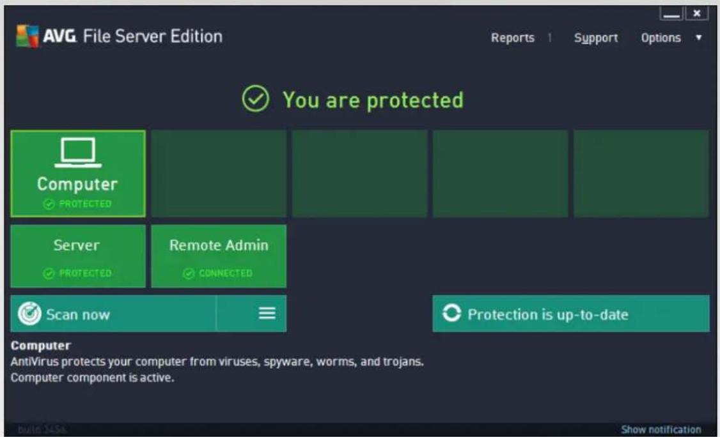720x437 pixels.
Task: Open scan options hamburger menu
Action: [267, 314]
